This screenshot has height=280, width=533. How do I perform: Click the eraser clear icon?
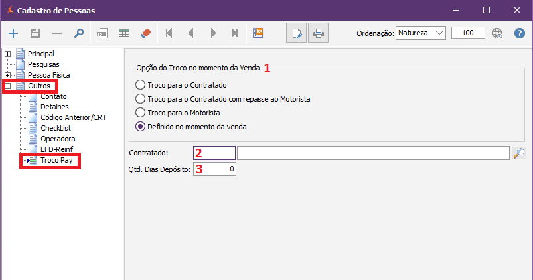146,33
